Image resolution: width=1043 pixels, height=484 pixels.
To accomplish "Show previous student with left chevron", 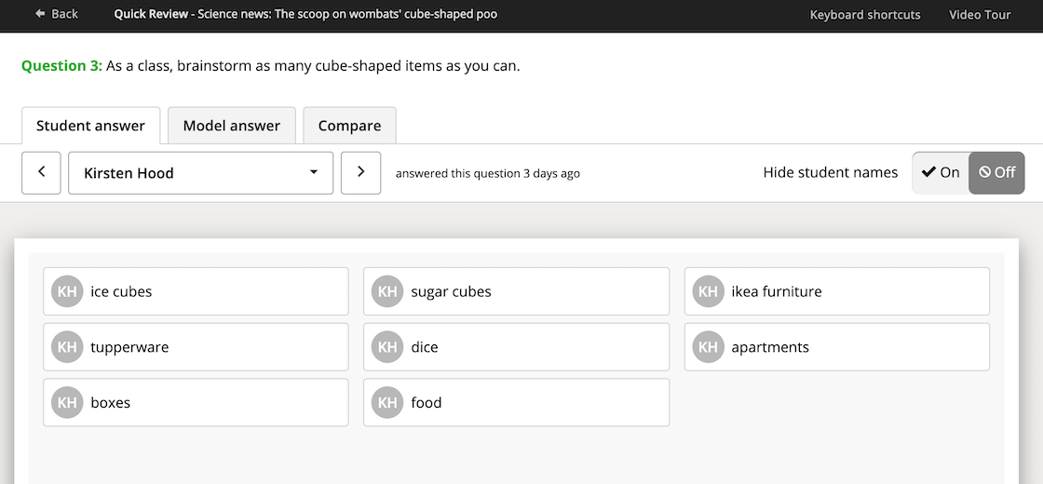I will click(41, 173).
